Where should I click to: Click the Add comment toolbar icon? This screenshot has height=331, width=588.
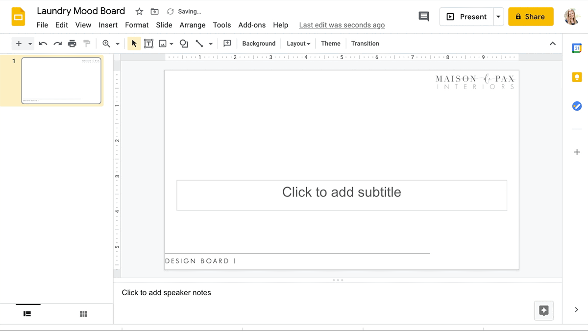227,44
